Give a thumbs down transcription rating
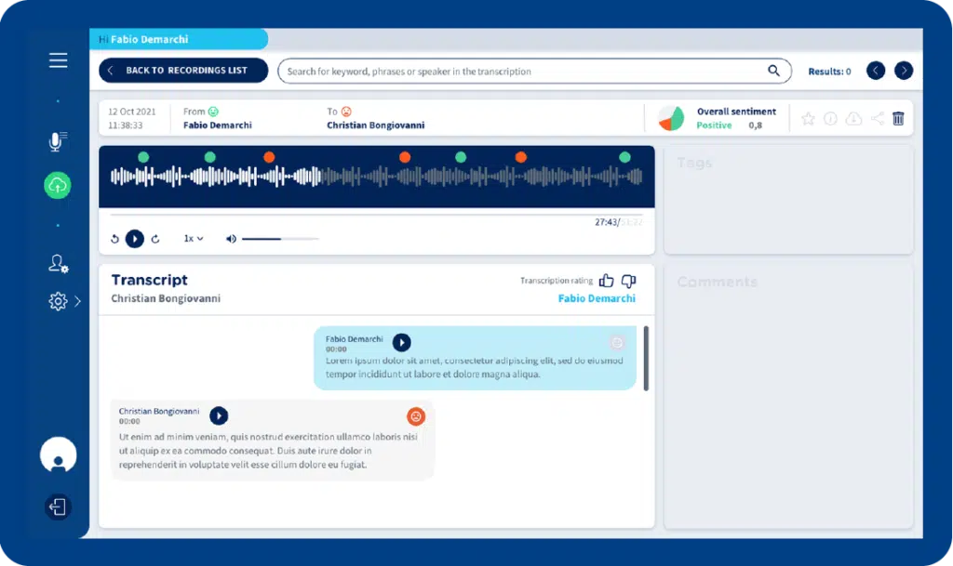This screenshot has height=566, width=953. tap(629, 280)
